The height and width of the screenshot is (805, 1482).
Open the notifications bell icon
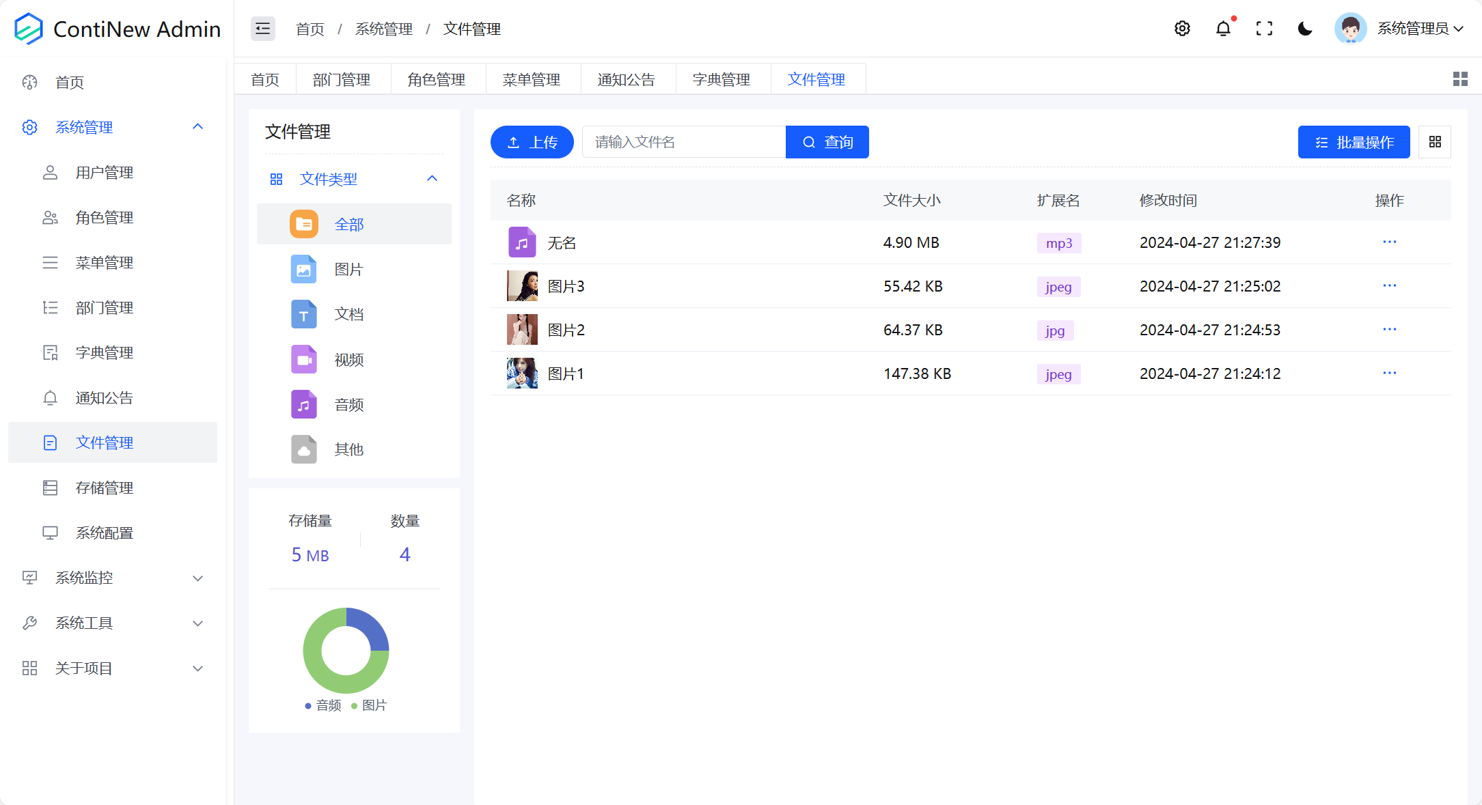pyautogui.click(x=1223, y=29)
